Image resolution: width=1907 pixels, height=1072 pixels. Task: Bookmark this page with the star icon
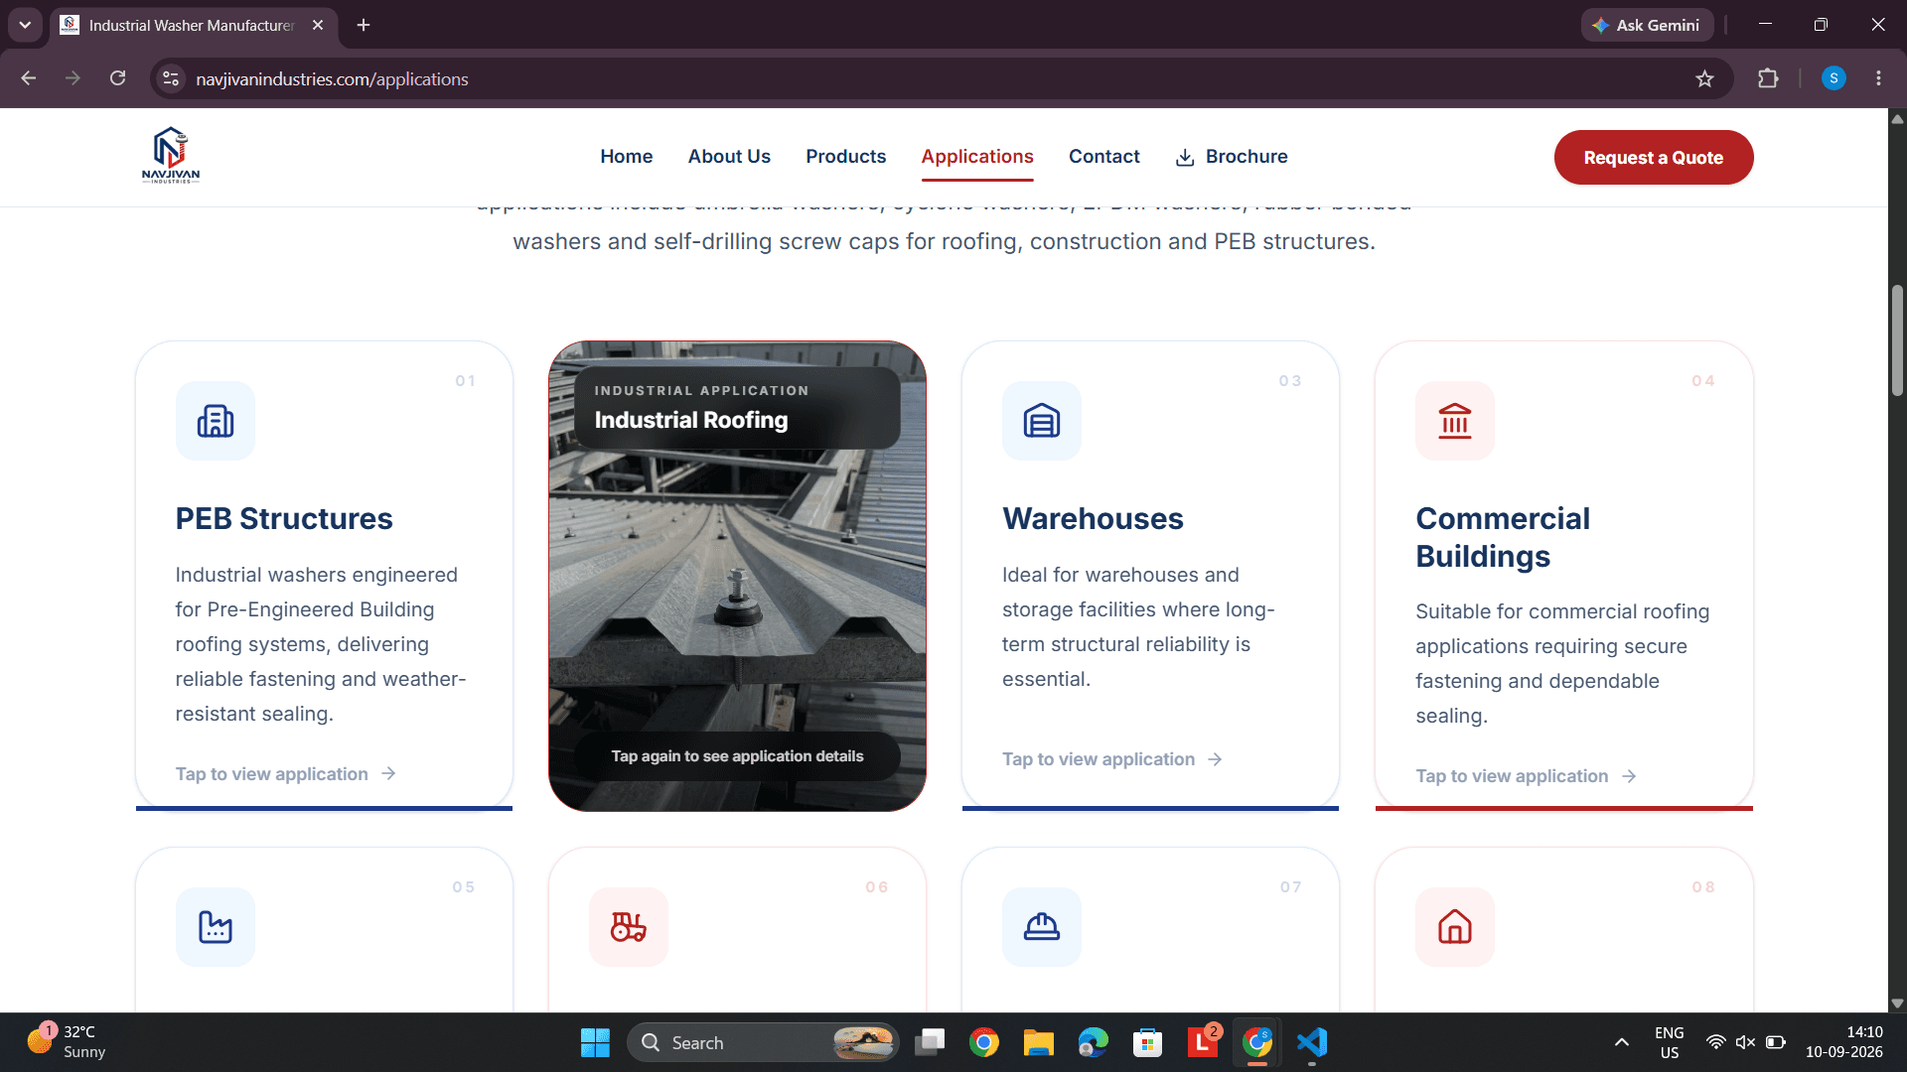(x=1704, y=78)
